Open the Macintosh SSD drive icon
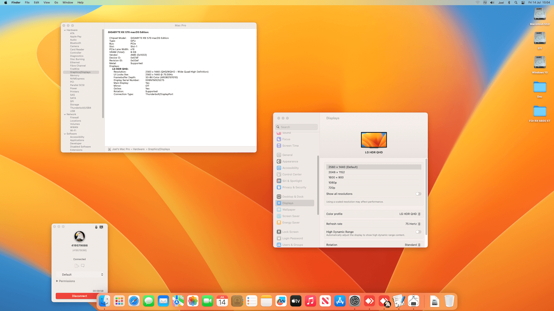This screenshot has width=554, height=311. pyautogui.click(x=540, y=14)
